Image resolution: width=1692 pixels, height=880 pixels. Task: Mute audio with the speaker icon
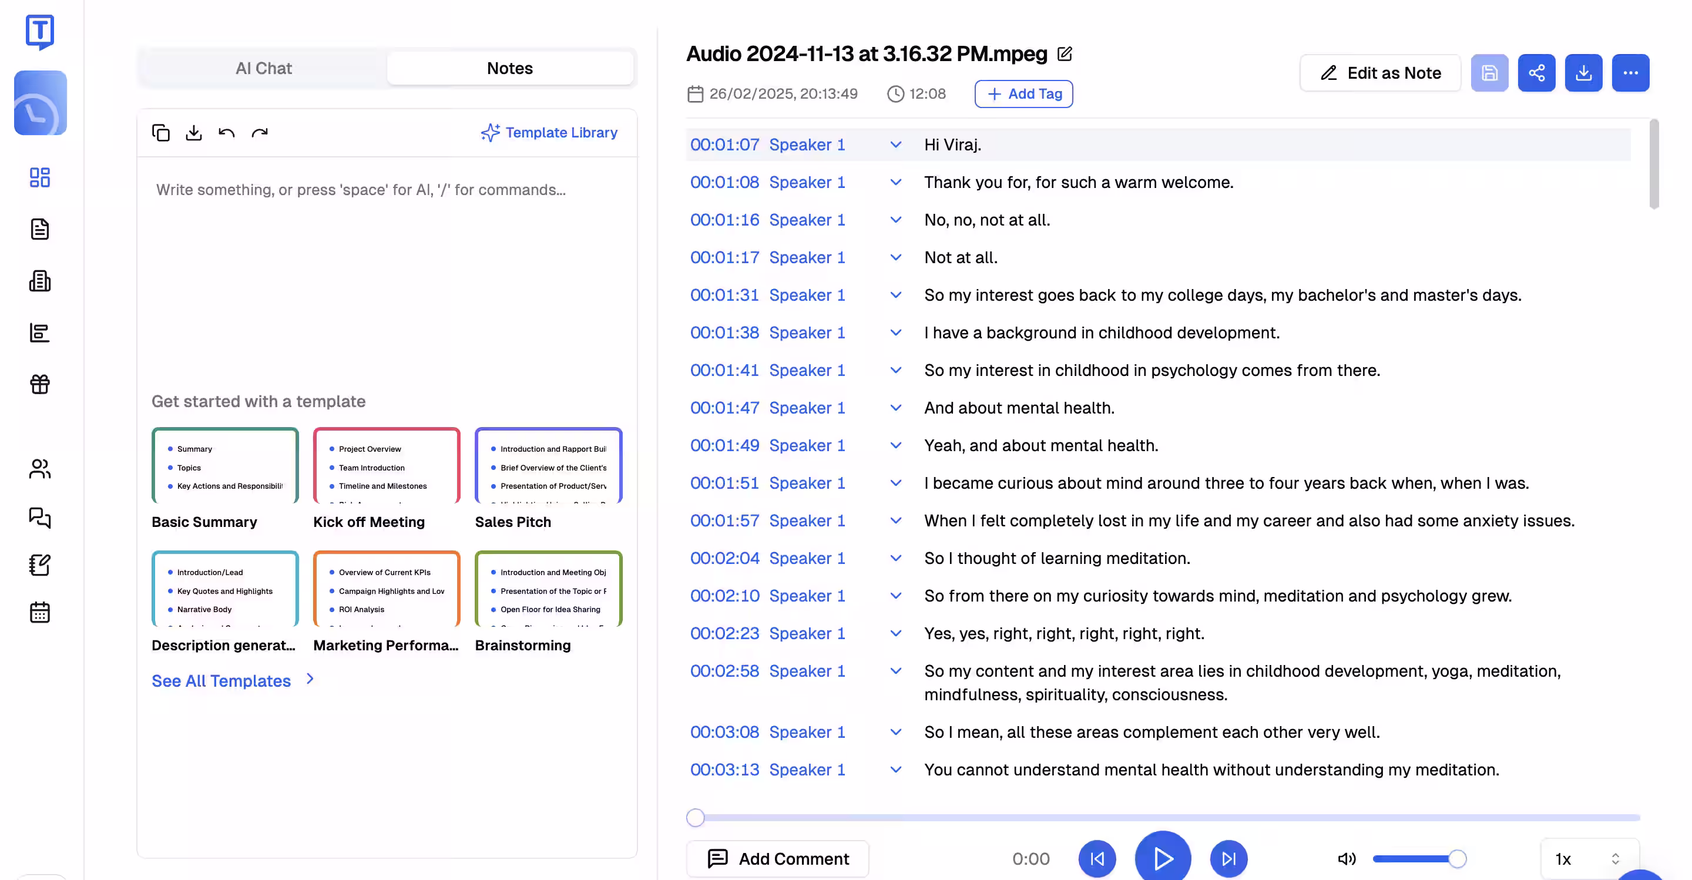pos(1347,858)
